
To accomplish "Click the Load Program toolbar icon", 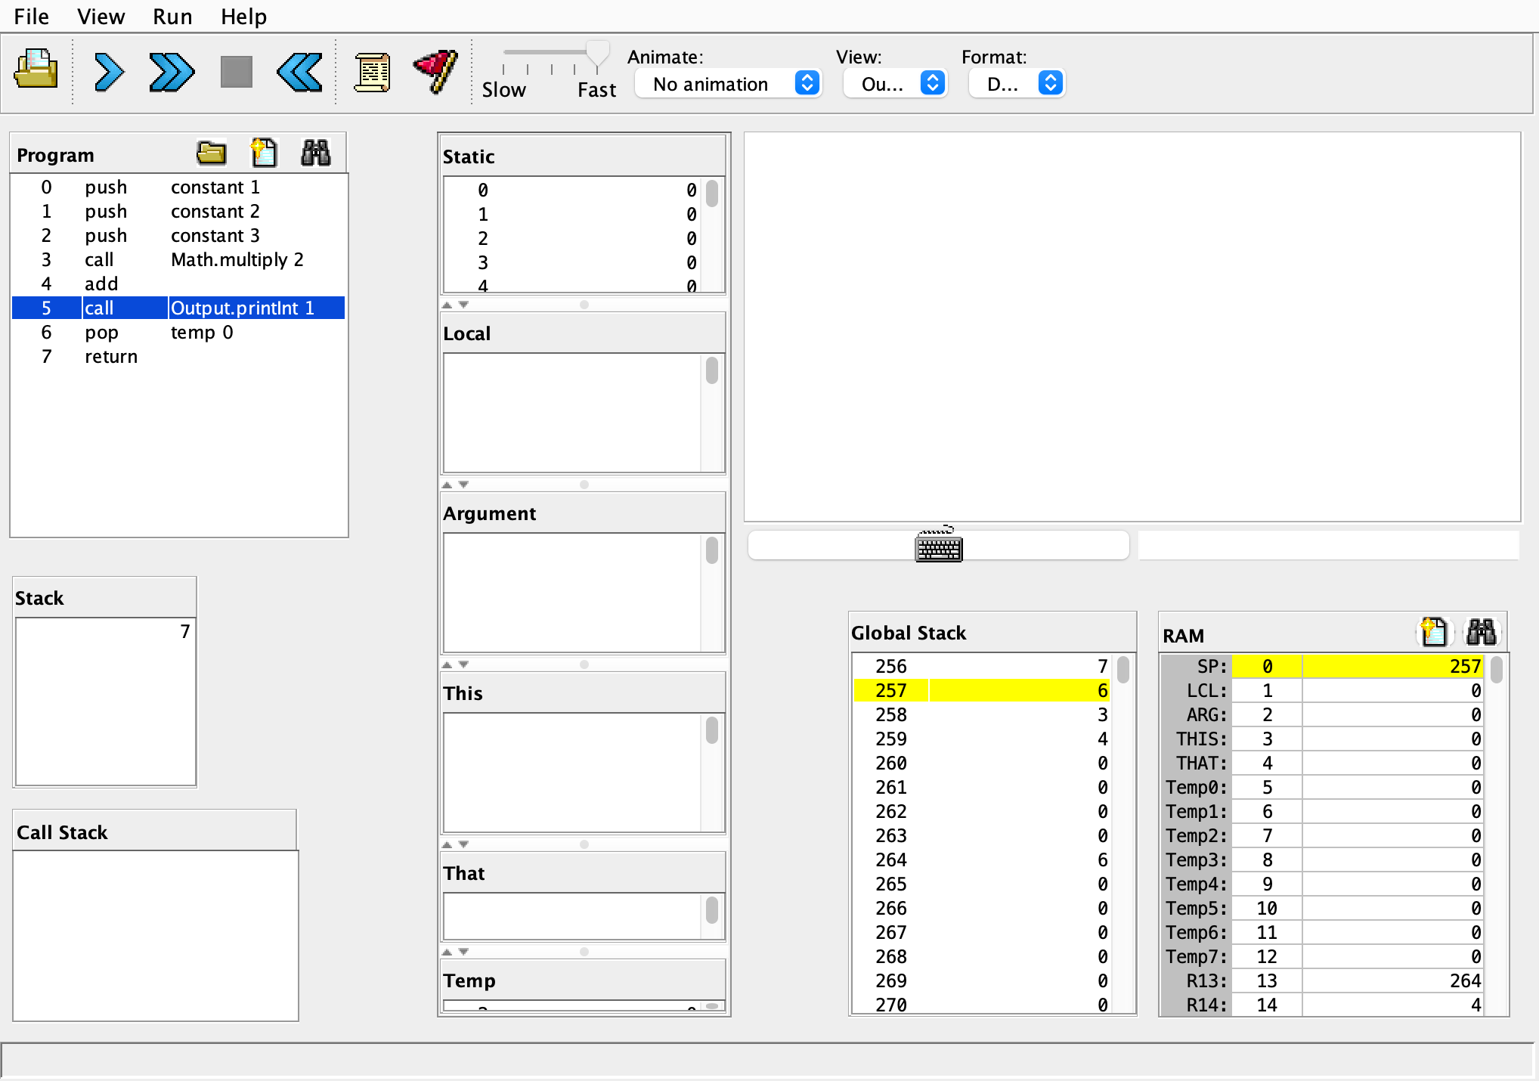I will point(36,71).
